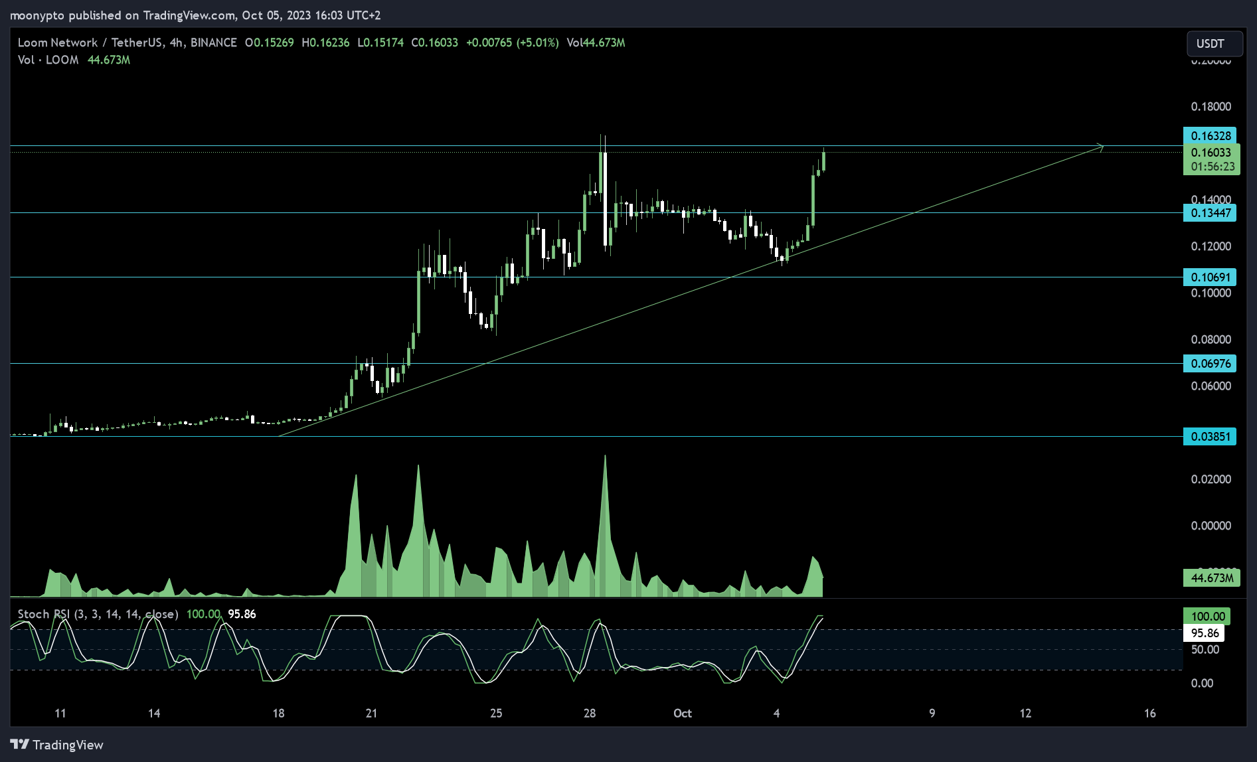
Task: Click the published header text by moonypto
Action: pos(195,15)
